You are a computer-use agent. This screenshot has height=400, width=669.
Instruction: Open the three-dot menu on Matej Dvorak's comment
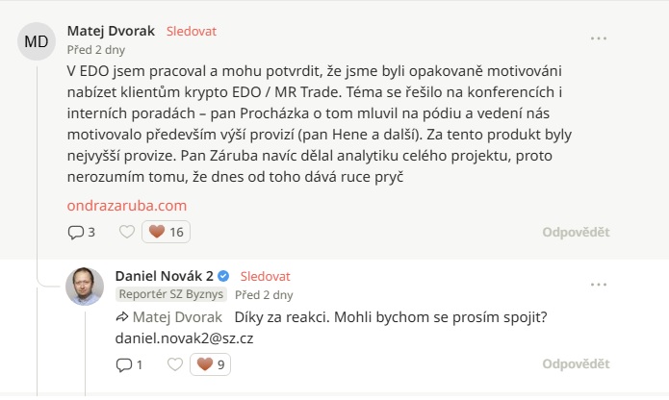click(x=599, y=37)
